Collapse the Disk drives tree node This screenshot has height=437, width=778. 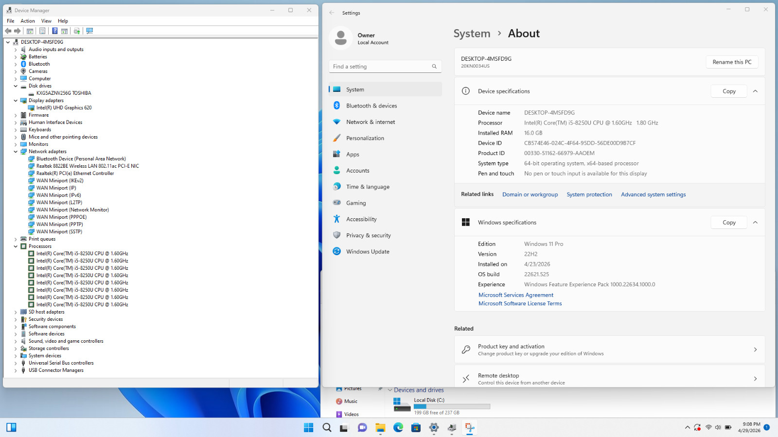point(16,86)
